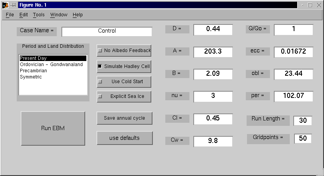This screenshot has height=176, width=324.
Task: Click the obl field 23.44
Action: pyautogui.click(x=294, y=74)
